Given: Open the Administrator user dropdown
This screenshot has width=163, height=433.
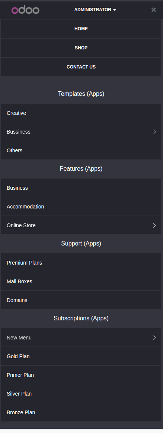Looking at the screenshot, I should coord(95,10).
